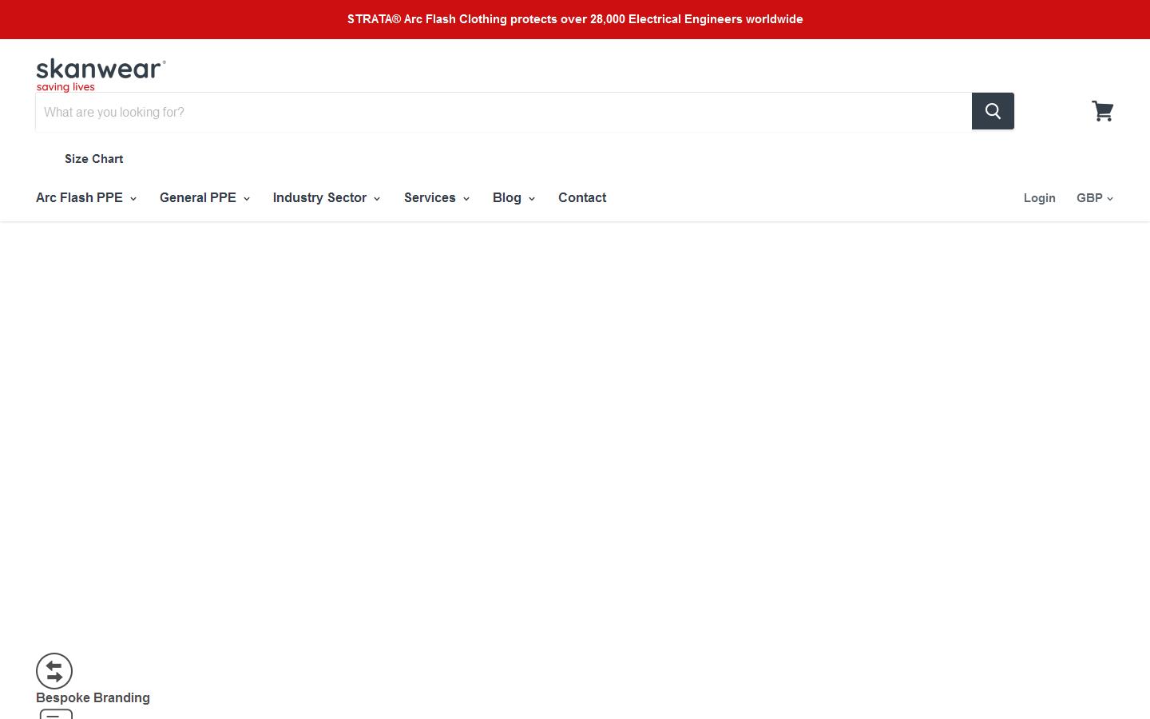
Task: Focus the 'What are you looking for?' search field
Action: (x=503, y=112)
